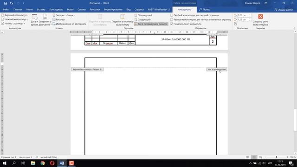
Task: Open the Файл menu
Action: (x=6, y=9)
